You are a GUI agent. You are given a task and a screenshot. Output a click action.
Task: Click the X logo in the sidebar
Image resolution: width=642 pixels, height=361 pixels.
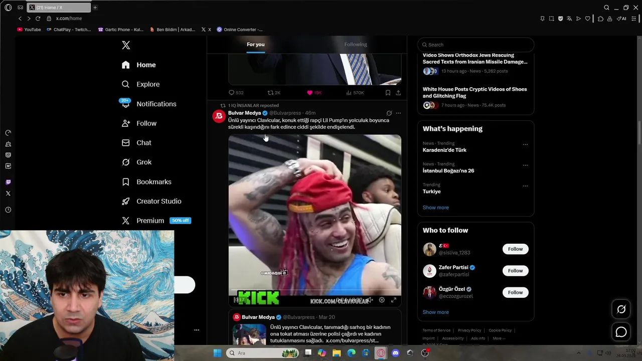click(x=126, y=45)
